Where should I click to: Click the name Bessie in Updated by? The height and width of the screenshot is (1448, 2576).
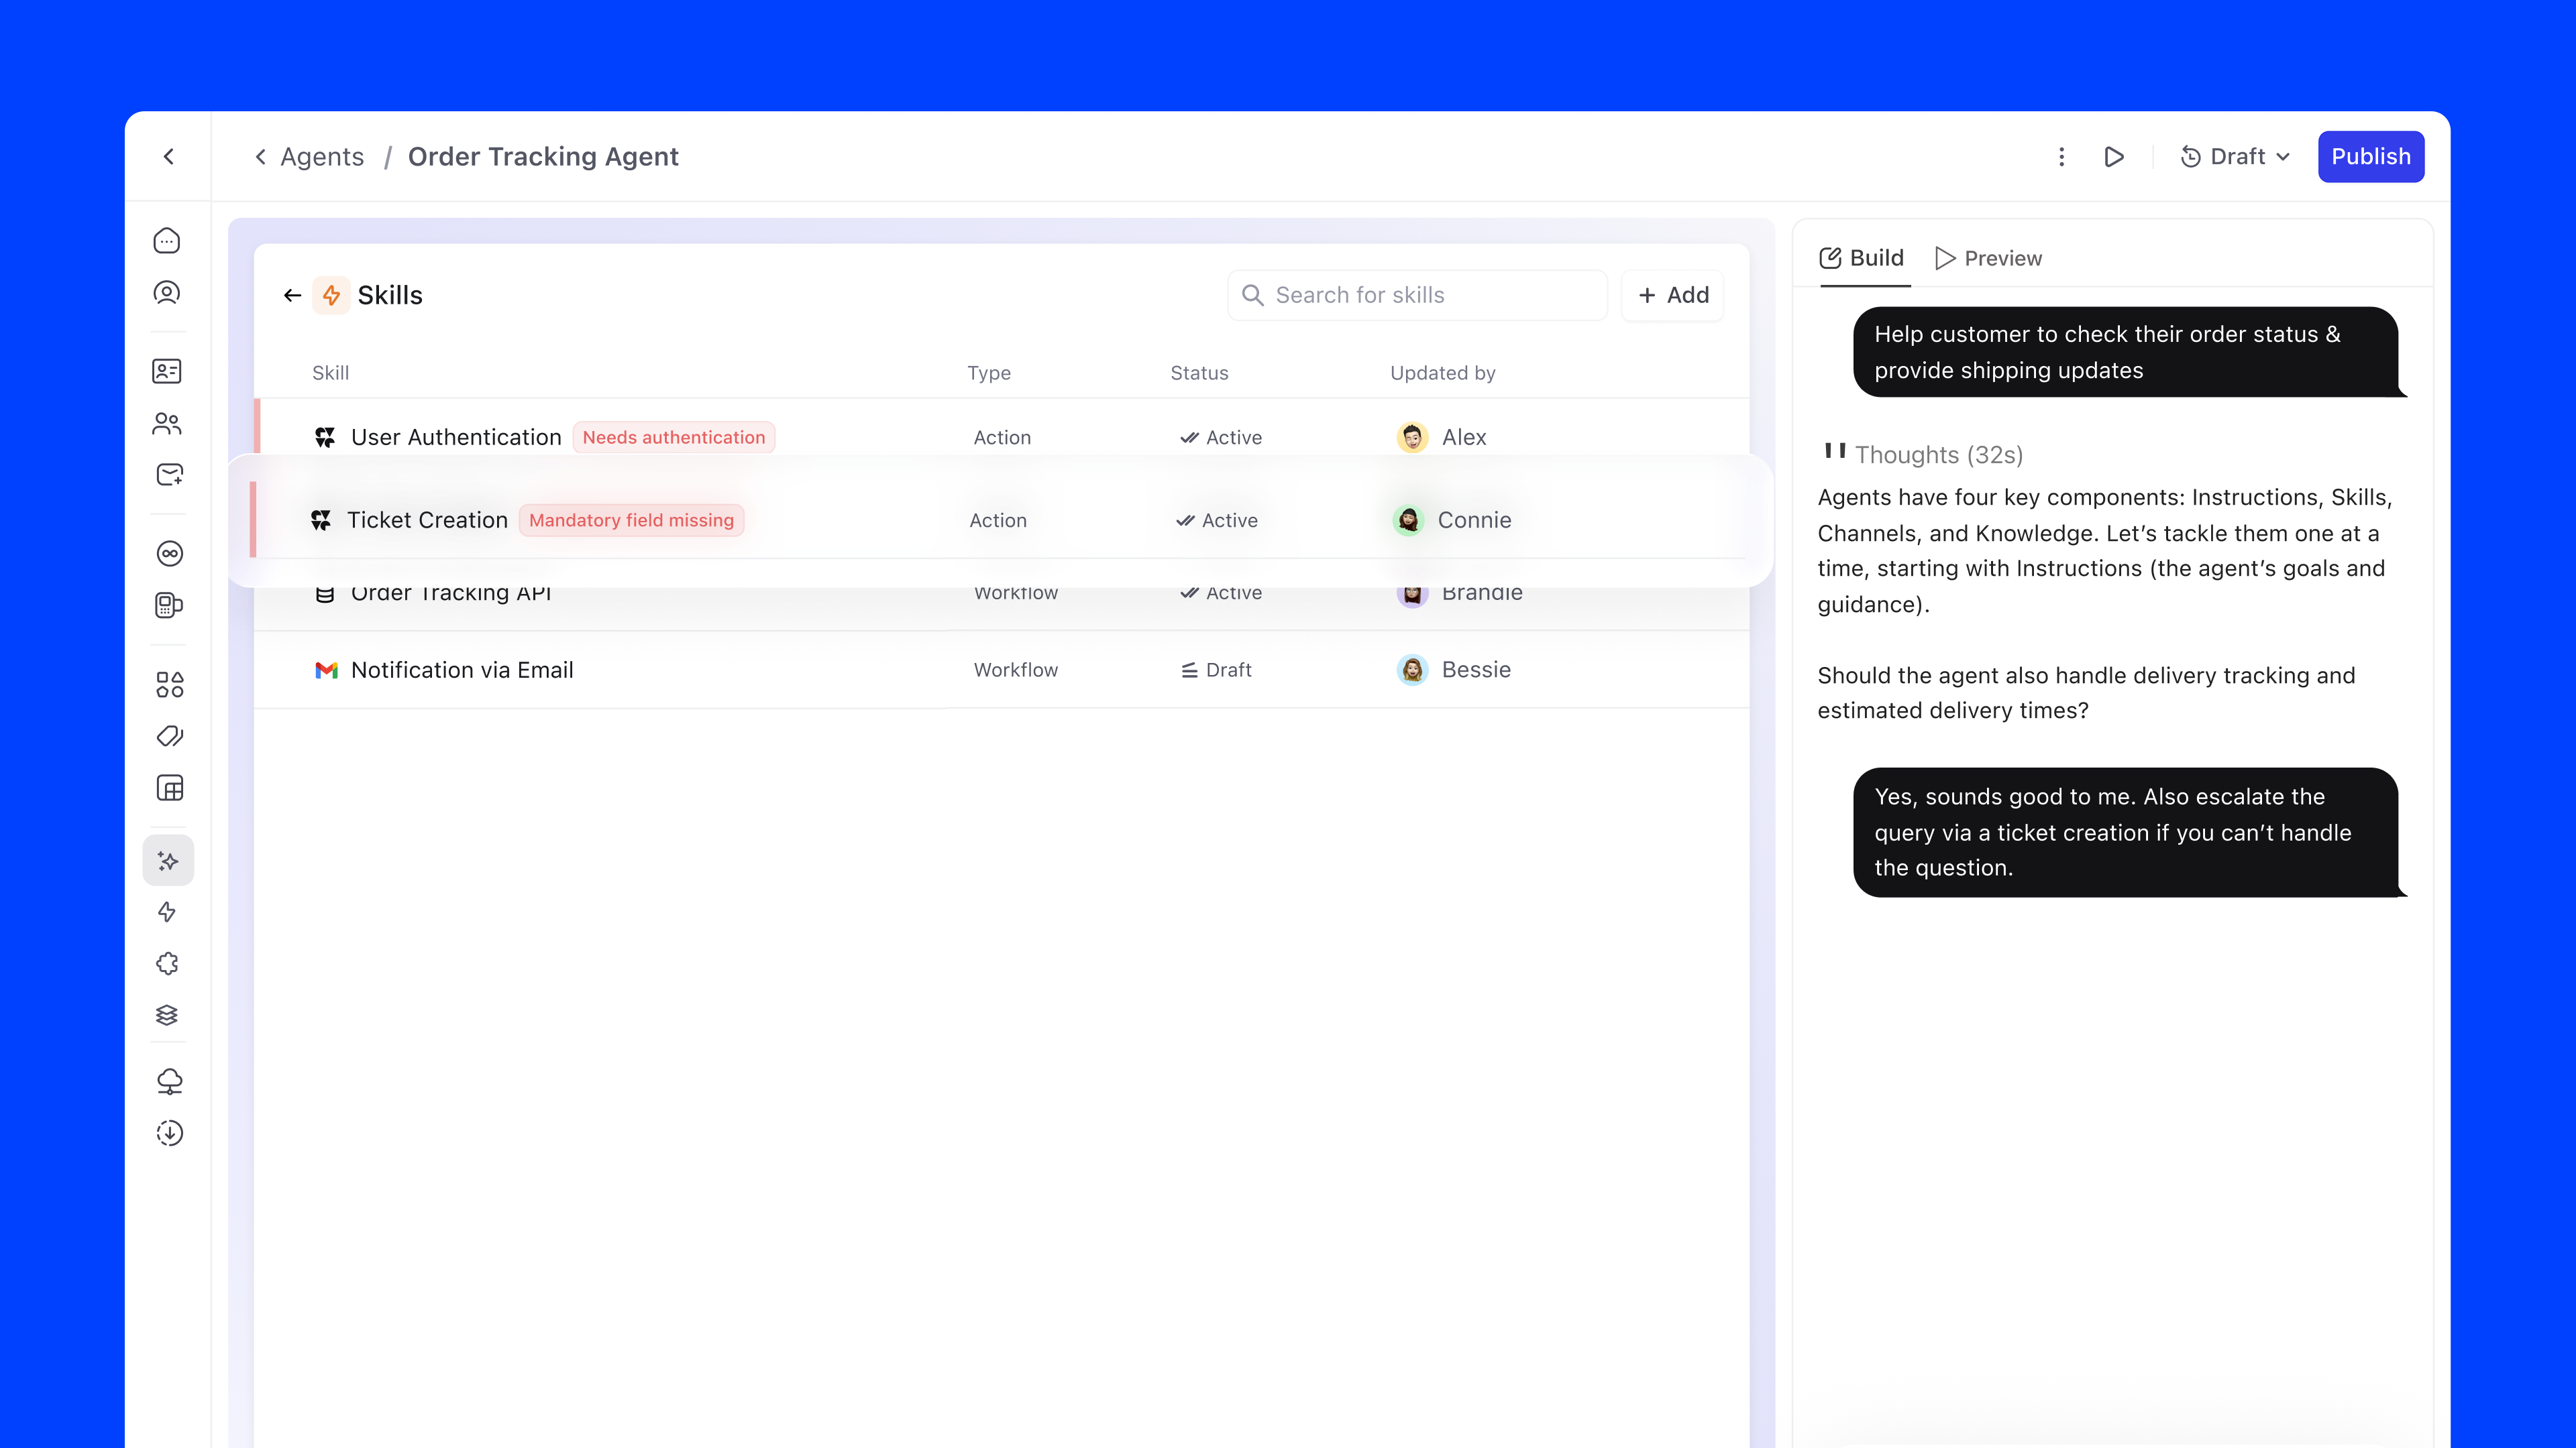[1476, 670]
